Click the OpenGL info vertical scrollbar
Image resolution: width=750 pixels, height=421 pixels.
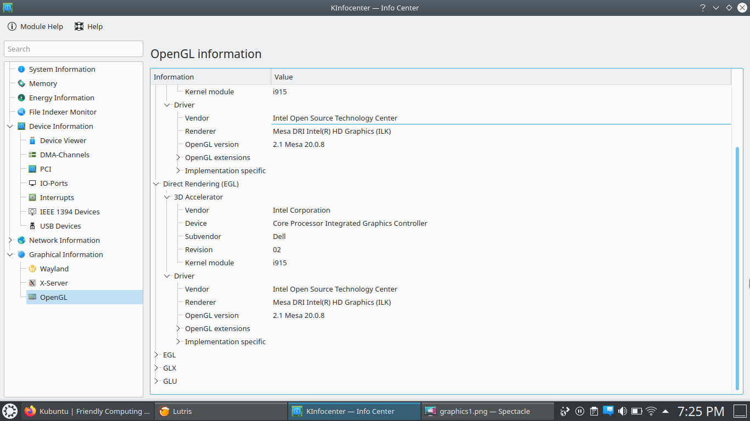[x=737, y=269]
